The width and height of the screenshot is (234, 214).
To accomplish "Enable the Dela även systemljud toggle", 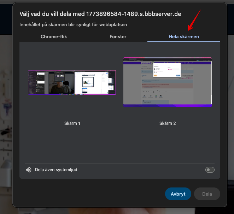I will [x=210, y=170].
